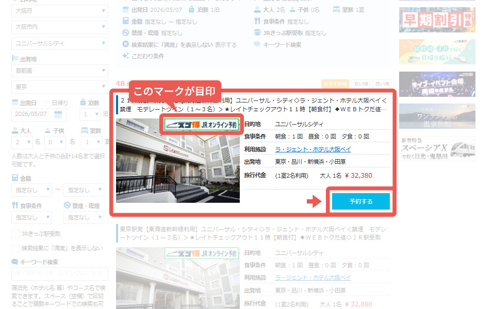Click the flag icon beside 出発地 in sidebar
Screen dimensions: 494x309
click(x=15, y=59)
